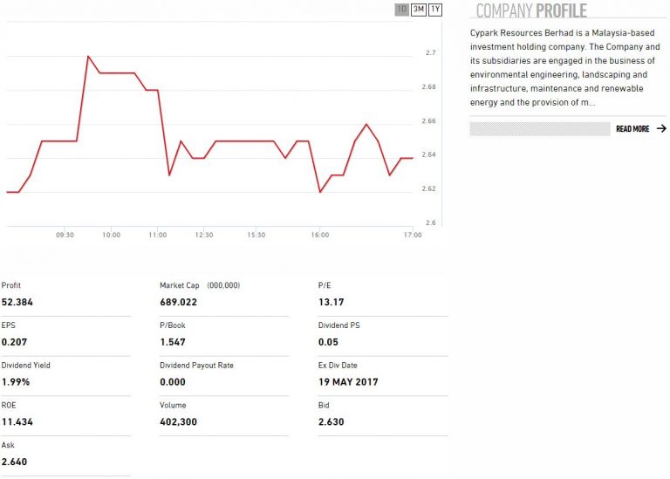Image resolution: width=670 pixels, height=479 pixels.
Task: Click the 16:00 label on time axis
Action: coord(319,235)
